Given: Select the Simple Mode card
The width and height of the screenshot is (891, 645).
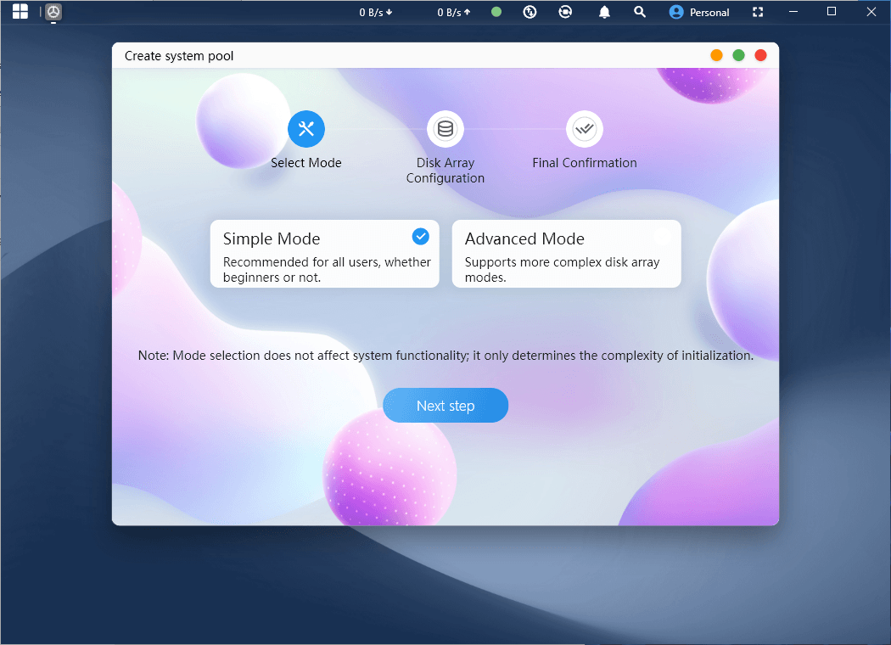Looking at the screenshot, I should coord(324,254).
